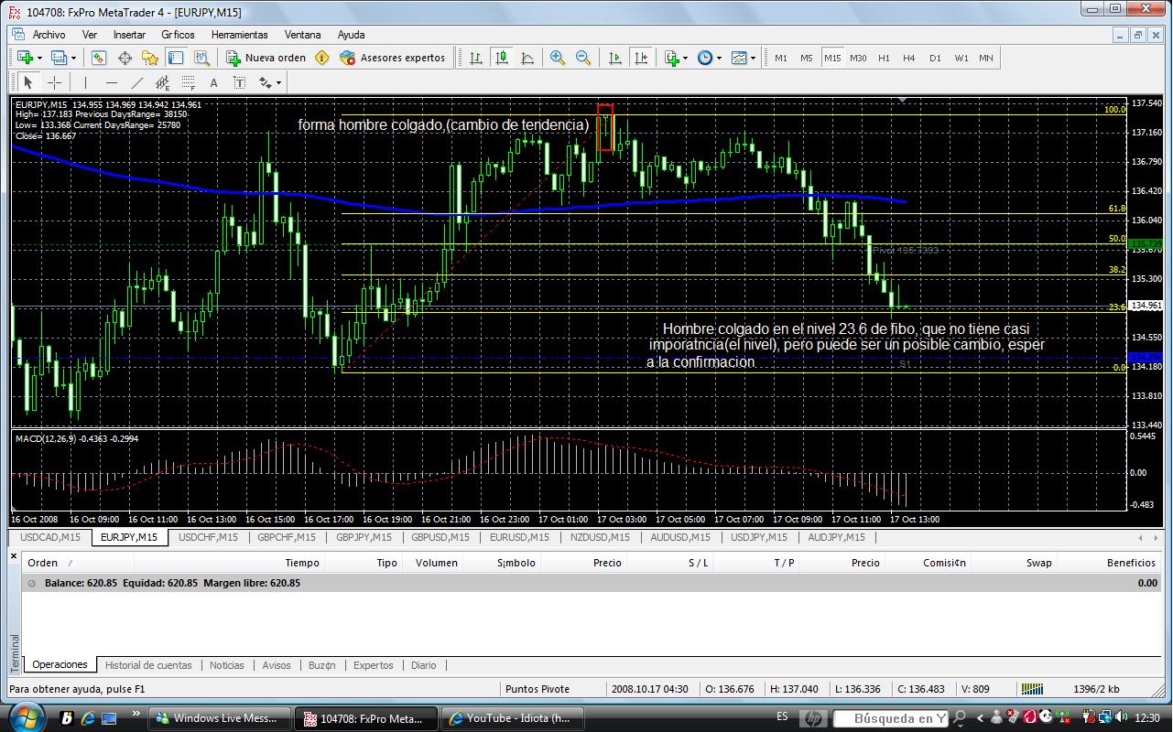Screen dimensions: 1173x732
Task: Switch timeframe to H4
Action: click(908, 58)
